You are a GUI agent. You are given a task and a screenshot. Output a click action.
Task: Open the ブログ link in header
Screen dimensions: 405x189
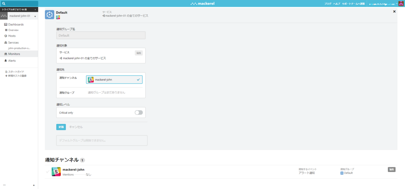(x=328, y=4)
